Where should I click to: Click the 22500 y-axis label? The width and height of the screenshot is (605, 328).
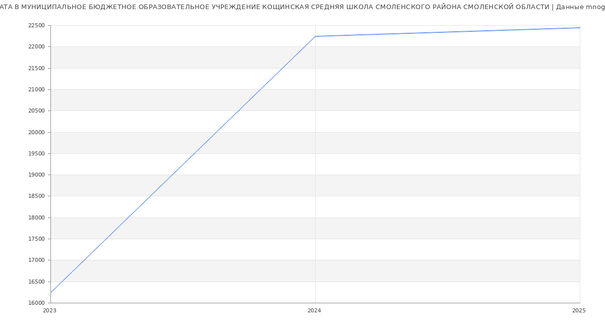[x=37, y=26]
